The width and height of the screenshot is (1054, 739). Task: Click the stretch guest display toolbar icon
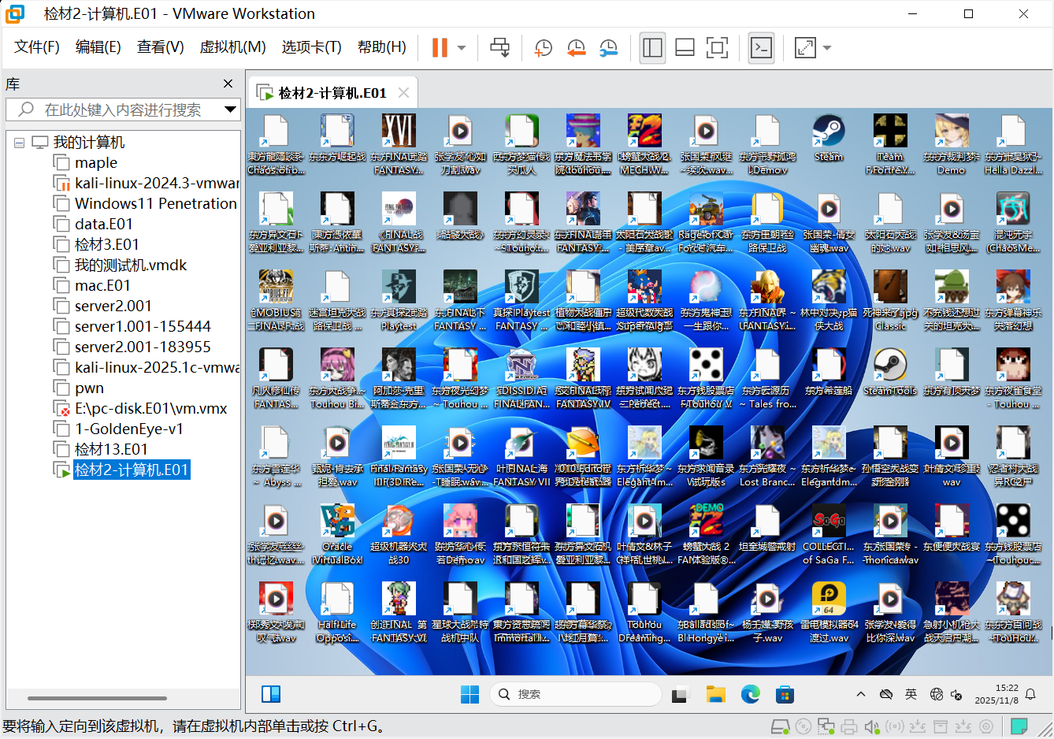(805, 48)
